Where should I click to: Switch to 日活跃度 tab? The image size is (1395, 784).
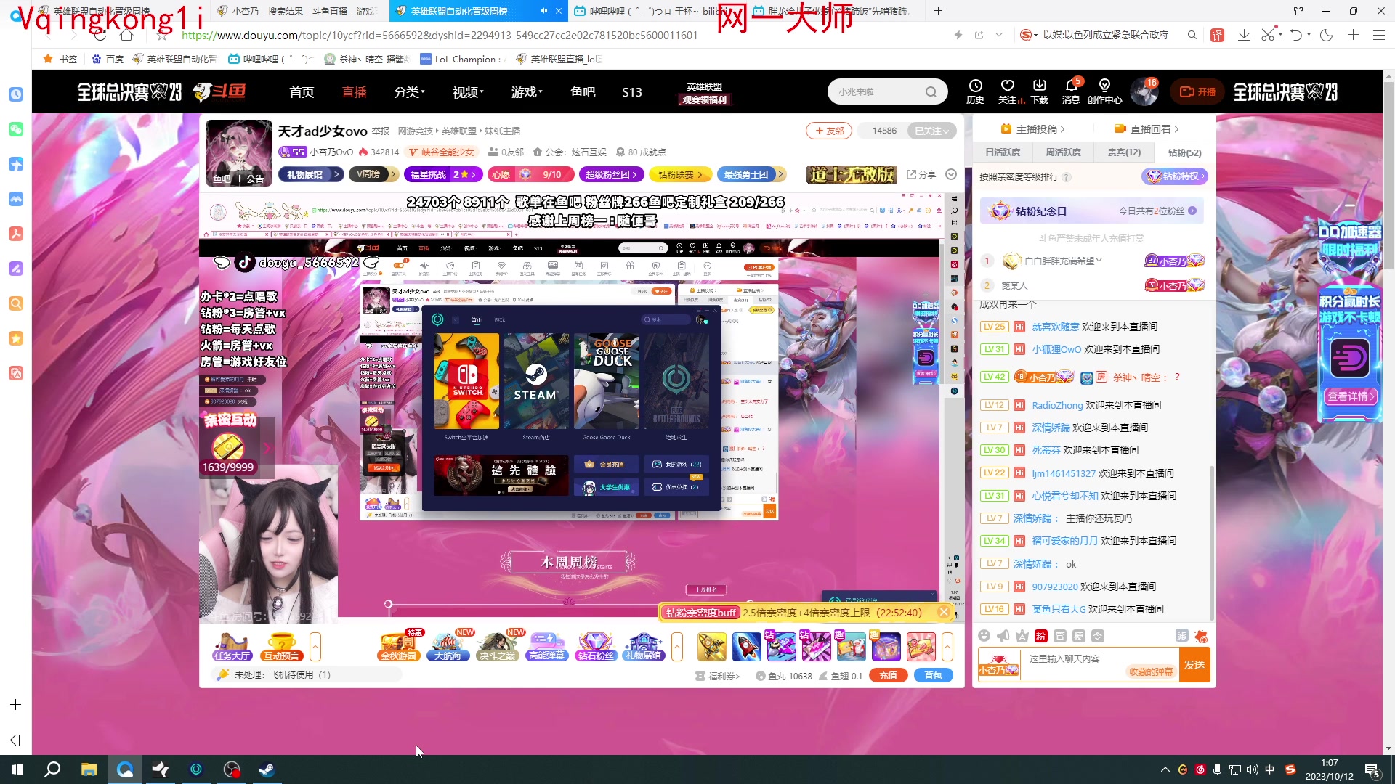1003,152
